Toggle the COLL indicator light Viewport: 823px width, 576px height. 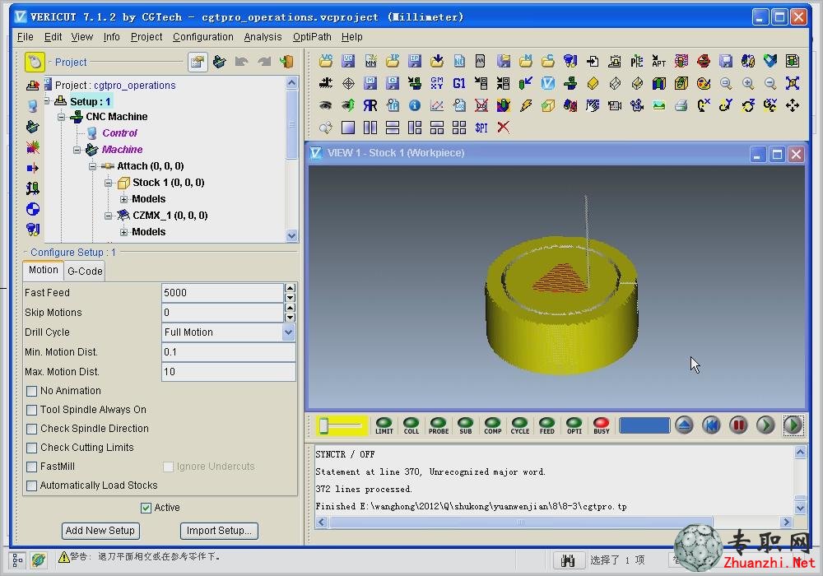click(x=411, y=425)
